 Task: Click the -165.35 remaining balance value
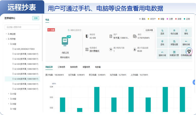pyautogui.click(x=65, y=53)
